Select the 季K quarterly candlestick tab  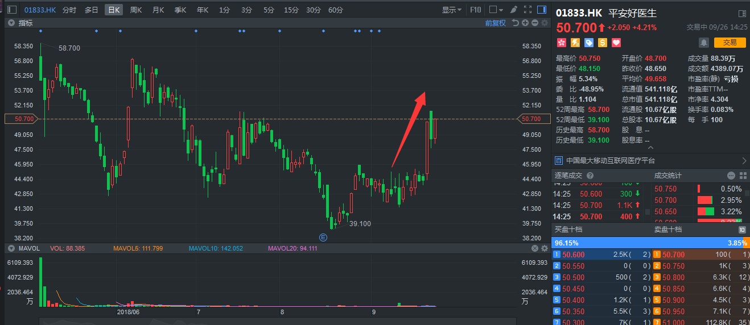[180, 10]
